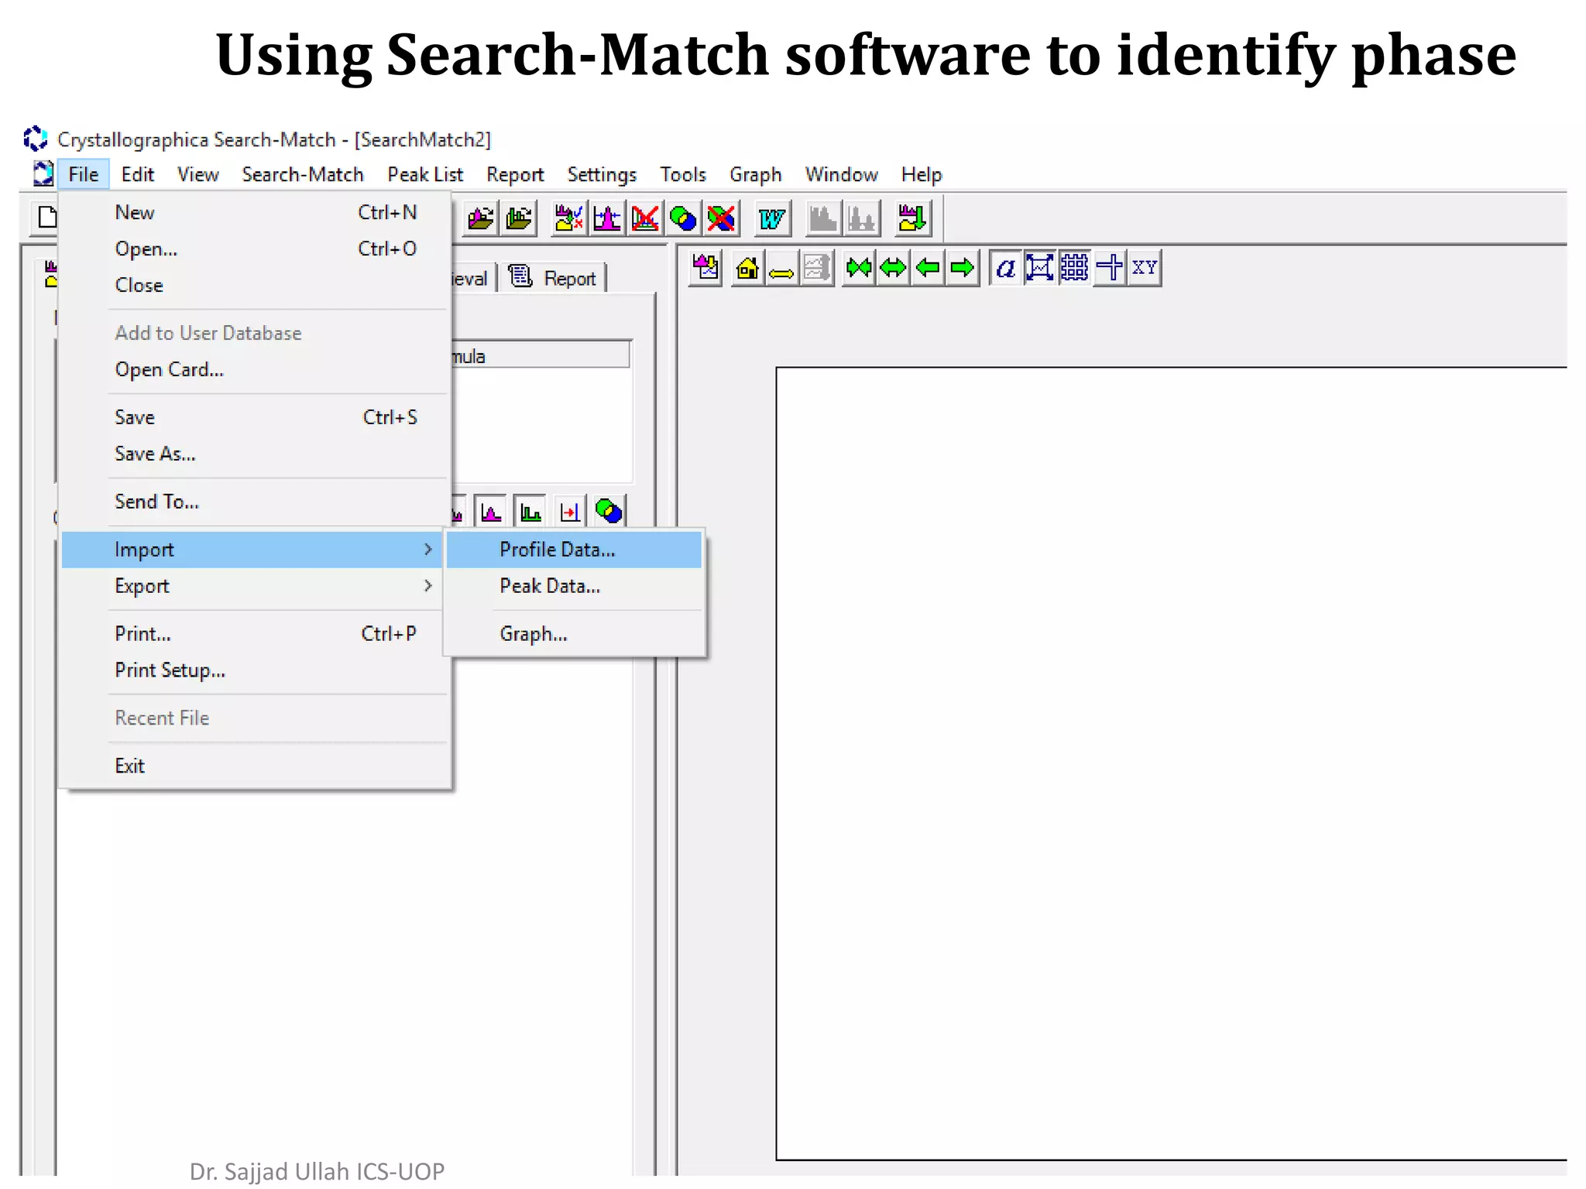1586x1189 pixels.
Task: Click the greyed-out graph list icon
Action: pos(817,269)
